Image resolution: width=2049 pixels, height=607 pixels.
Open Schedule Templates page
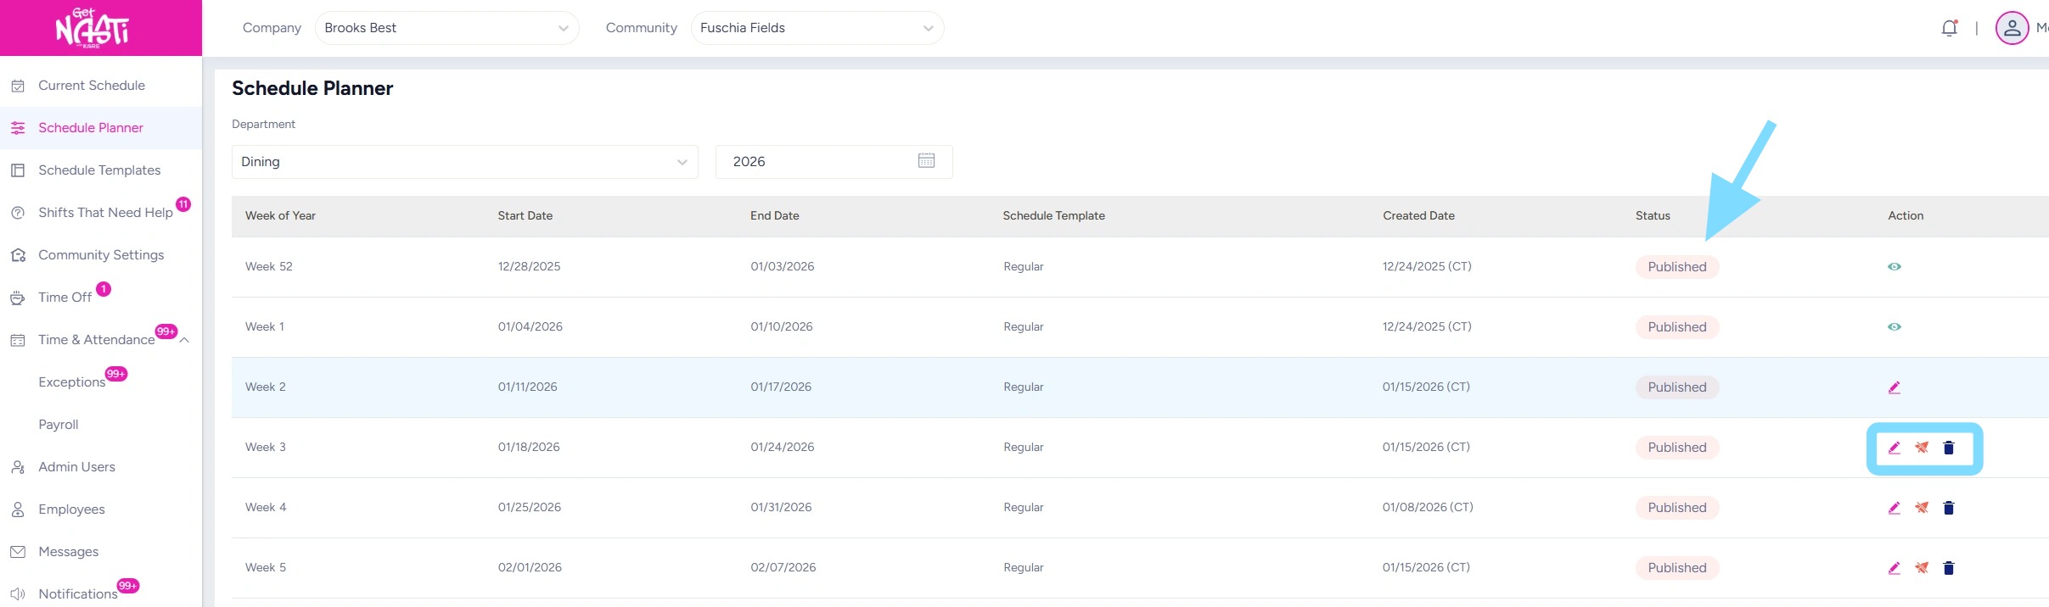98,170
